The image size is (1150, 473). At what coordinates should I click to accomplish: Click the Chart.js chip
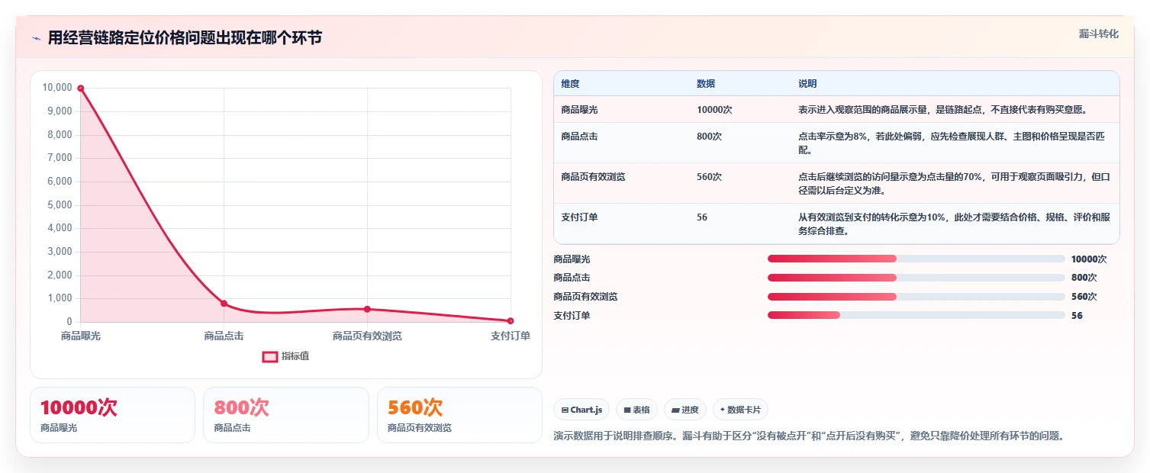[581, 410]
